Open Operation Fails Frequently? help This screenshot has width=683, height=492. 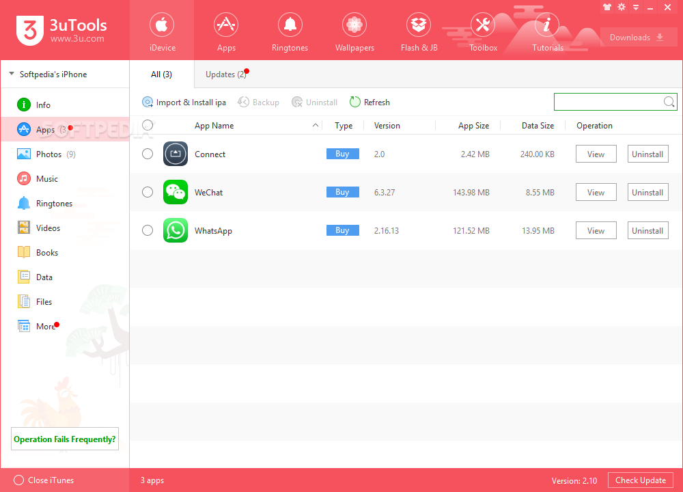pyautogui.click(x=65, y=439)
